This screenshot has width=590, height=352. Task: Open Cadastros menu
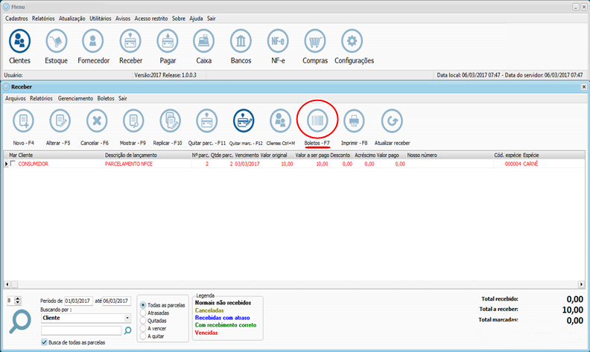point(16,19)
